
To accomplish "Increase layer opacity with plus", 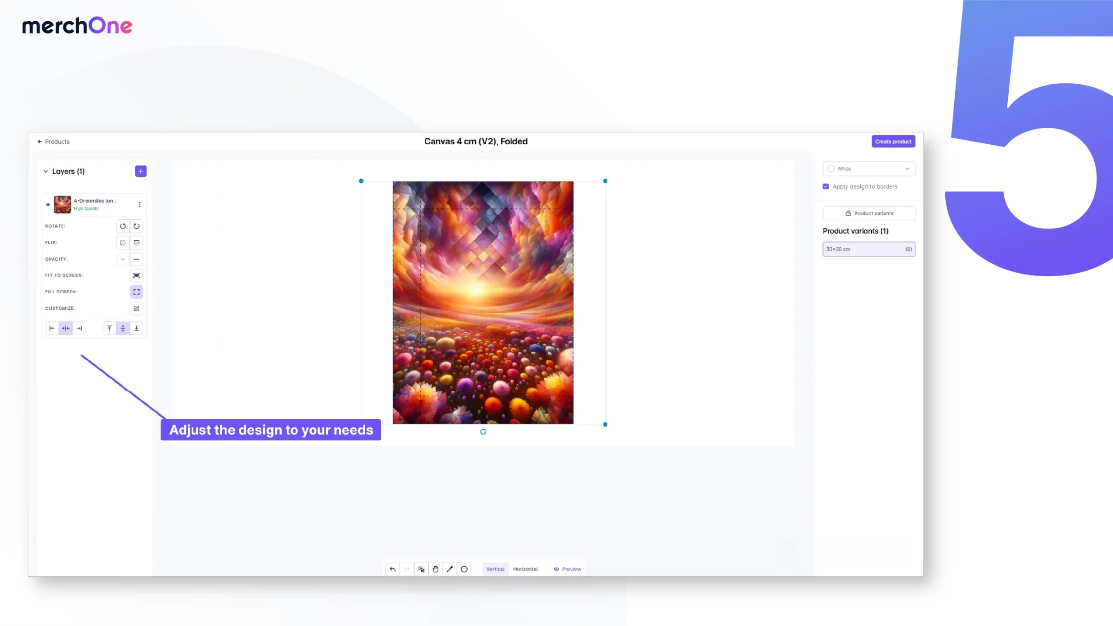I will coord(123,259).
